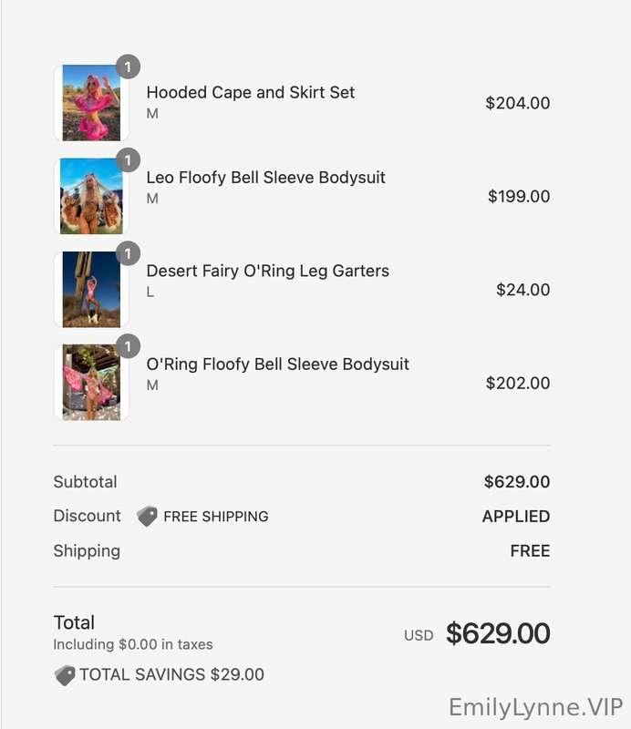Viewport: 631px width, 729px height.
Task: Click the discount tag icon beside FREE SHIPPING
Action: coord(147,517)
